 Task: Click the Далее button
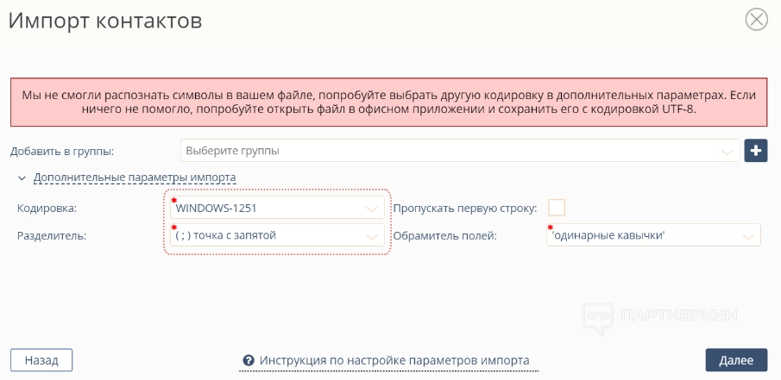click(x=736, y=360)
